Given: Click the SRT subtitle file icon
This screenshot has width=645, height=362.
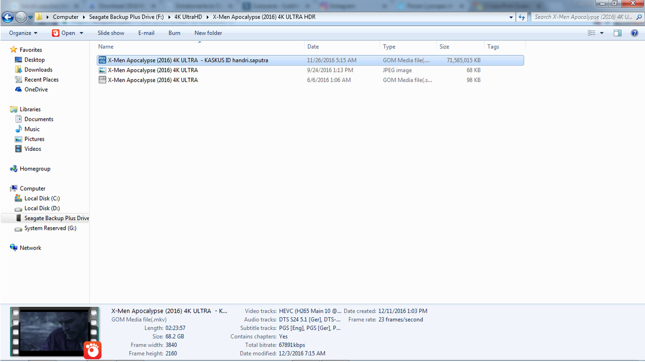Looking at the screenshot, I should click(102, 80).
